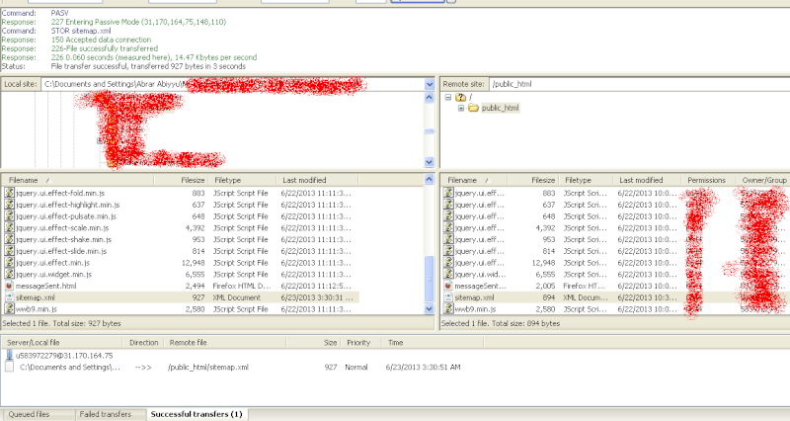Sort remote list by Last modified column
The width and height of the screenshot is (790, 421).
pyautogui.click(x=647, y=180)
